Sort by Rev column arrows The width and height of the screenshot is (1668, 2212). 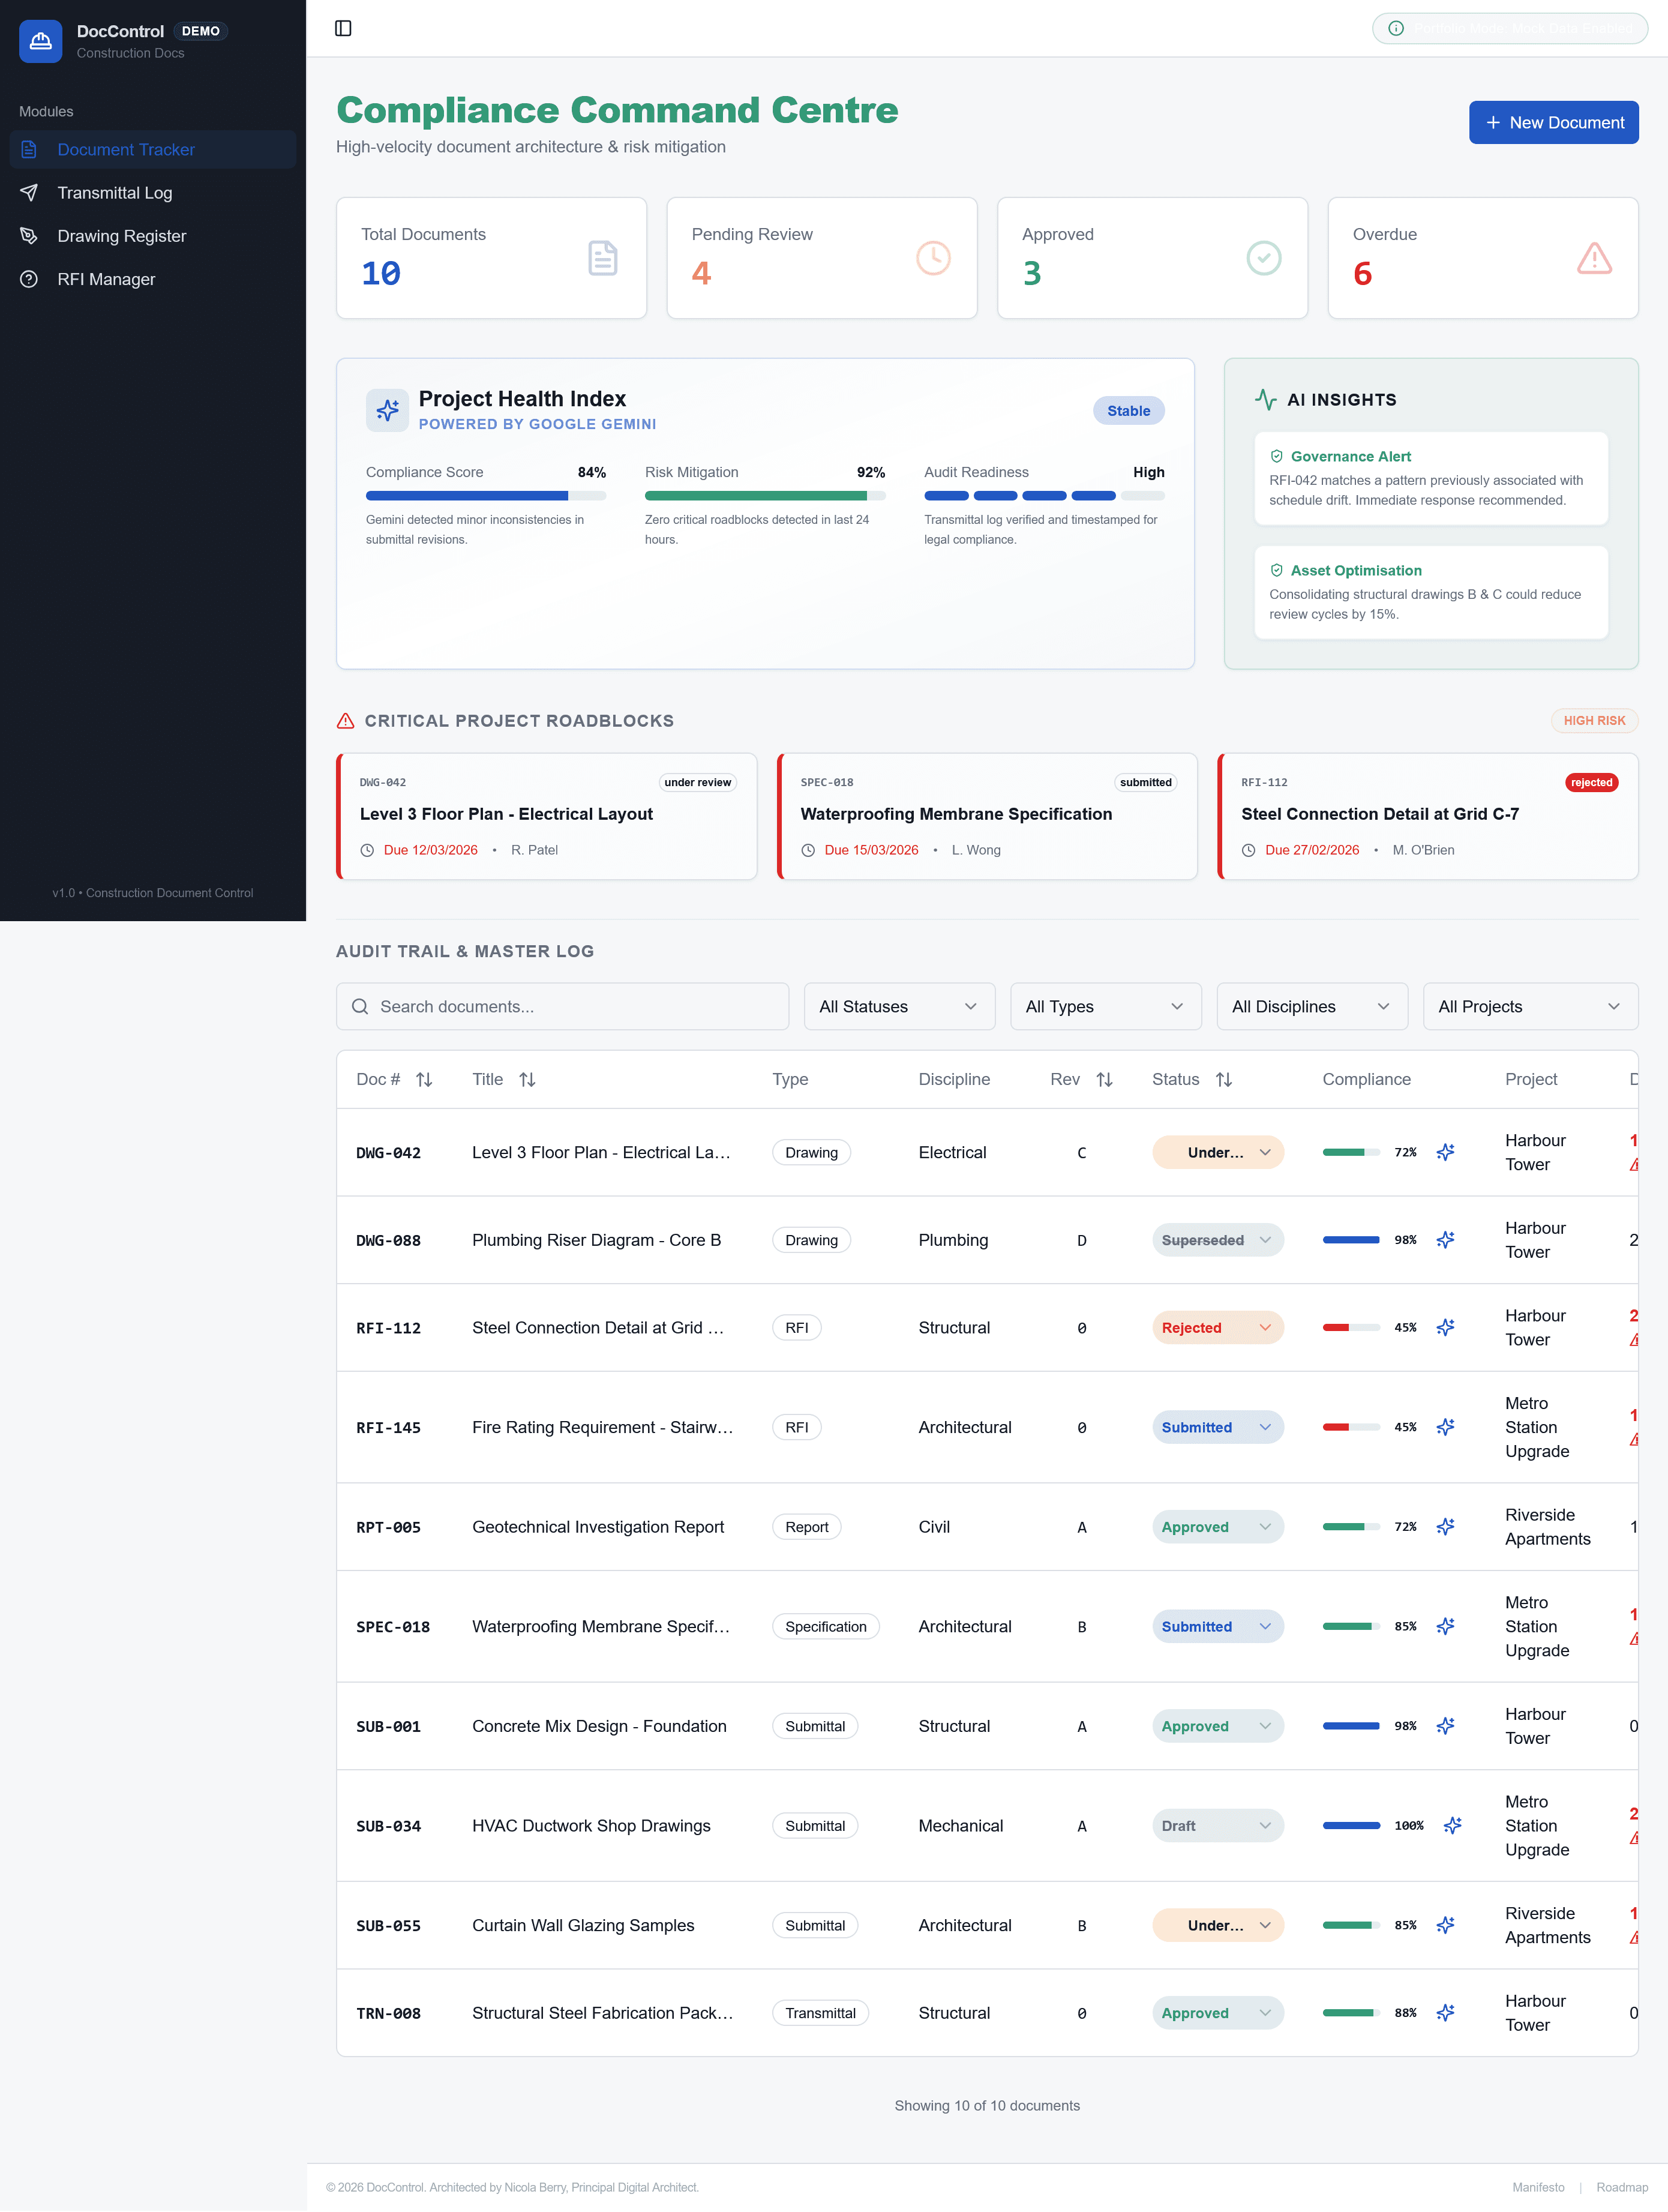[x=1104, y=1079]
